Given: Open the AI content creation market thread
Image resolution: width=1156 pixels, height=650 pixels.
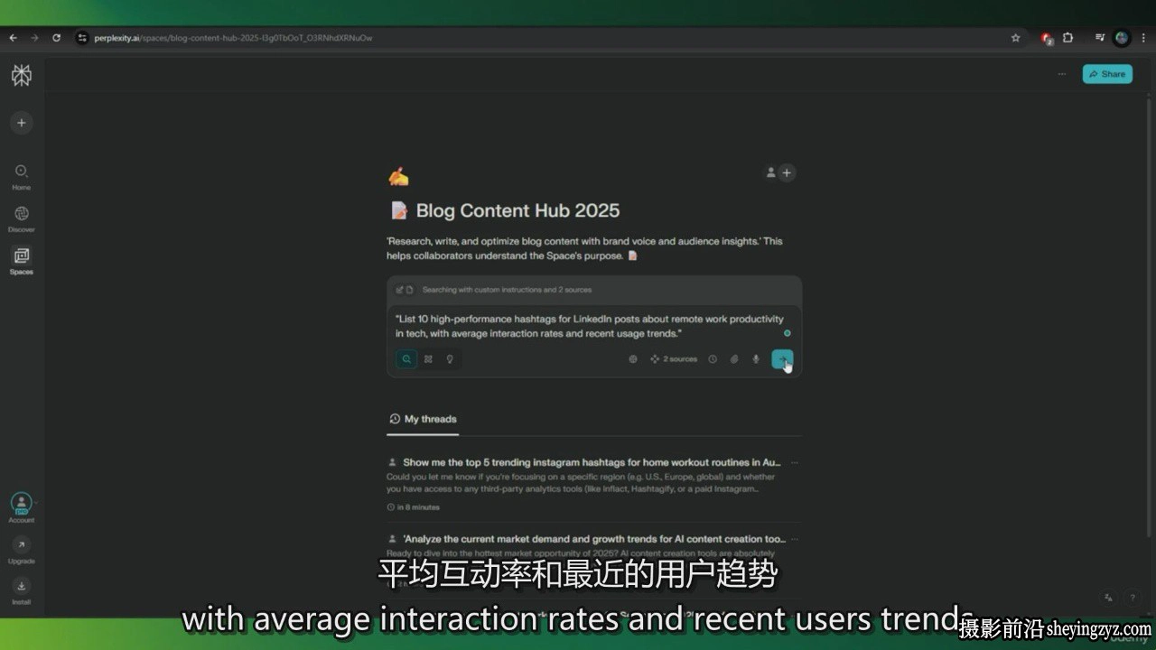Looking at the screenshot, I should (593, 539).
